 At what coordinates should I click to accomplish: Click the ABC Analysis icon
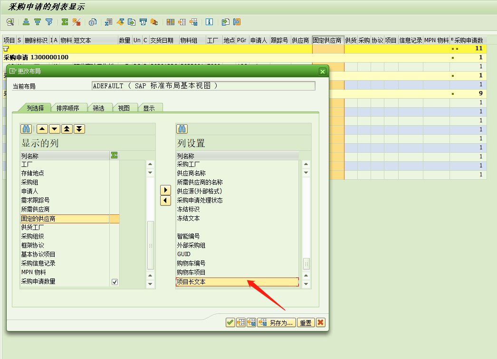(x=154, y=22)
